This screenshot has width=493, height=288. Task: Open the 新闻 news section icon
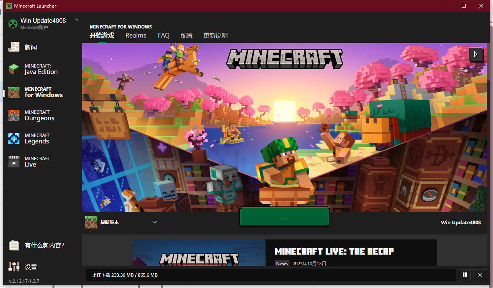[14, 47]
